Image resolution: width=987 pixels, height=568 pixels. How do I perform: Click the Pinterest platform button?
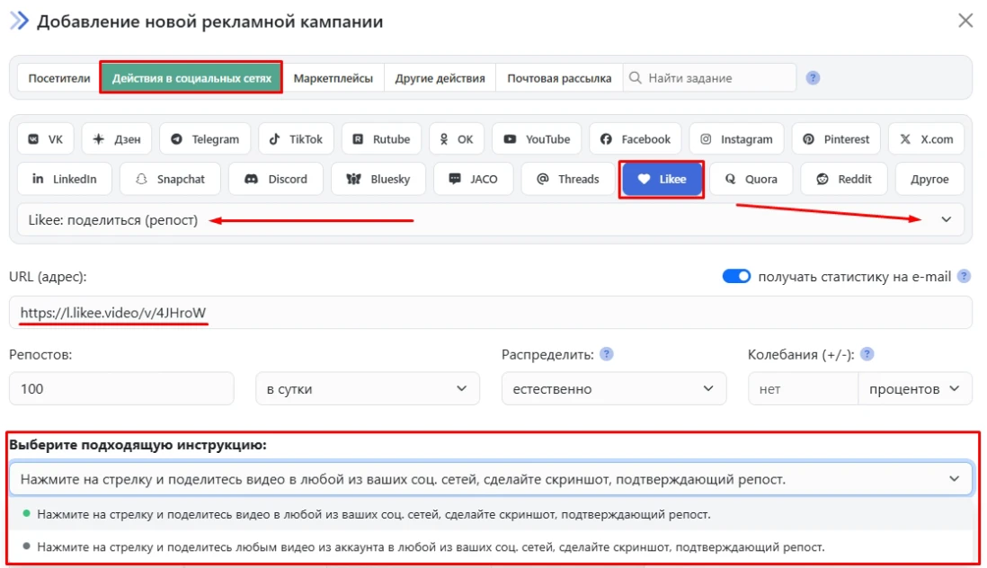(836, 139)
